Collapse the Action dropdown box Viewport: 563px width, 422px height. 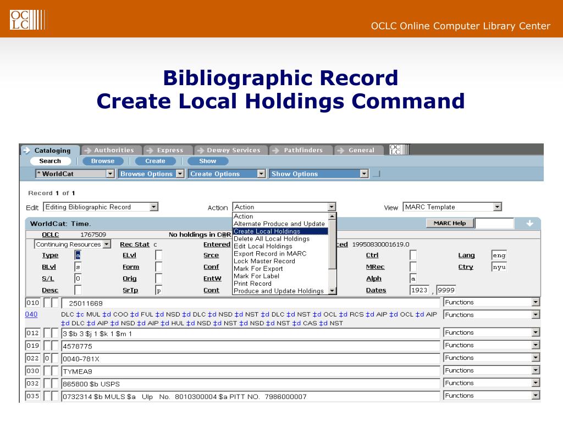click(x=284, y=207)
